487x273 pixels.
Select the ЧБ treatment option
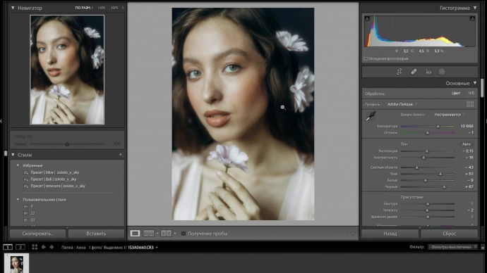pos(471,93)
